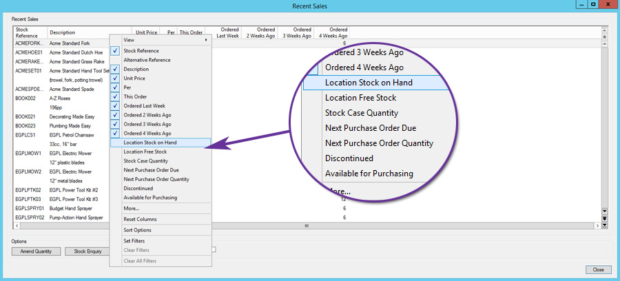This screenshot has width=620, height=281.
Task: Click the Ordered 2 Weeks Ago column header
Action: tap(260, 33)
